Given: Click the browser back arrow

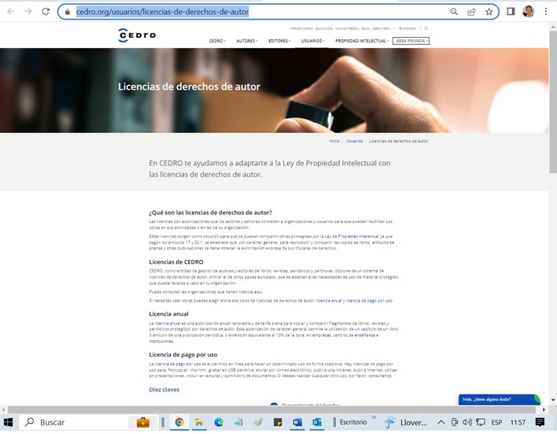Looking at the screenshot, I should pos(11,11).
